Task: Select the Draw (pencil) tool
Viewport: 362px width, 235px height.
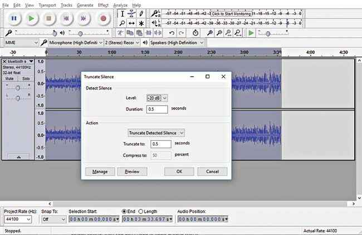Action: pyautogui.click(x=141, y=14)
